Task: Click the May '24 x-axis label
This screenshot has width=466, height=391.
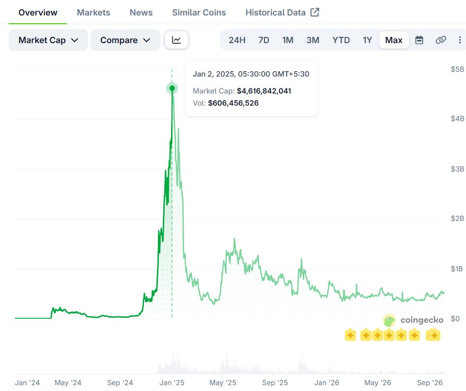Action: pyautogui.click(x=68, y=383)
